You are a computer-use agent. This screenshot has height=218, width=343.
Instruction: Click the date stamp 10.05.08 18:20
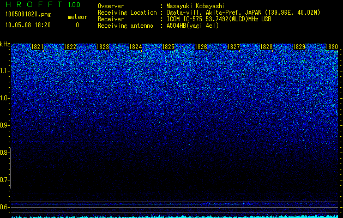tap(28, 25)
